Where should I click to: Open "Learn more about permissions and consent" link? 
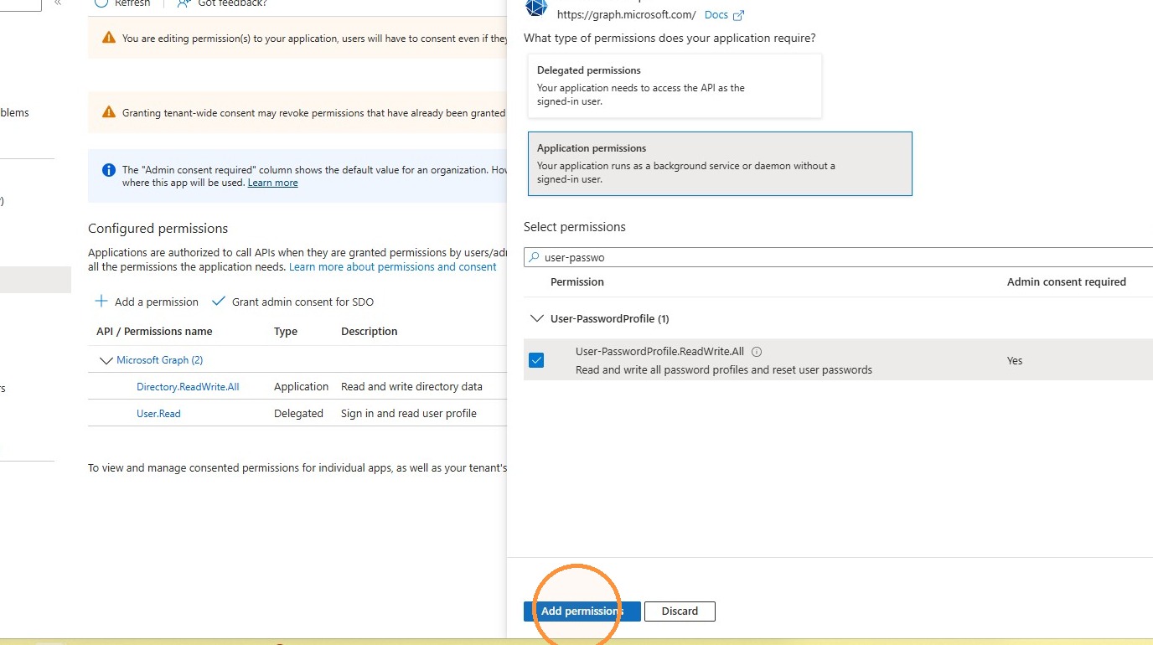coord(393,267)
